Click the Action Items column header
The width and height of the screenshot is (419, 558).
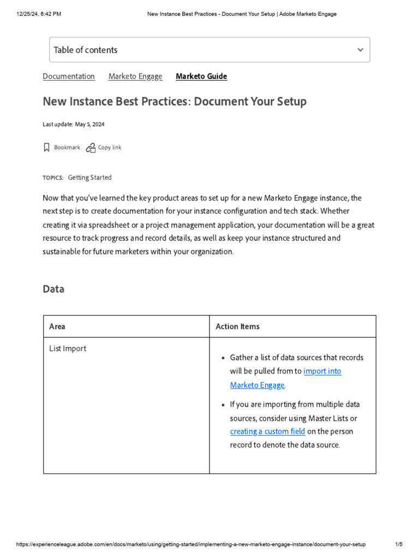coord(237,326)
